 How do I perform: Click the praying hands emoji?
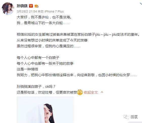tap(80, 92)
